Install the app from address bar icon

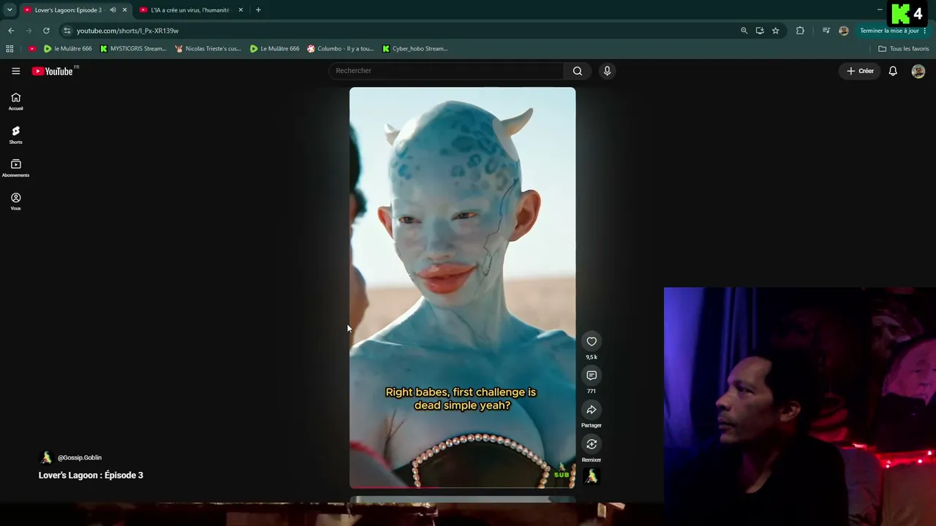pyautogui.click(x=760, y=31)
